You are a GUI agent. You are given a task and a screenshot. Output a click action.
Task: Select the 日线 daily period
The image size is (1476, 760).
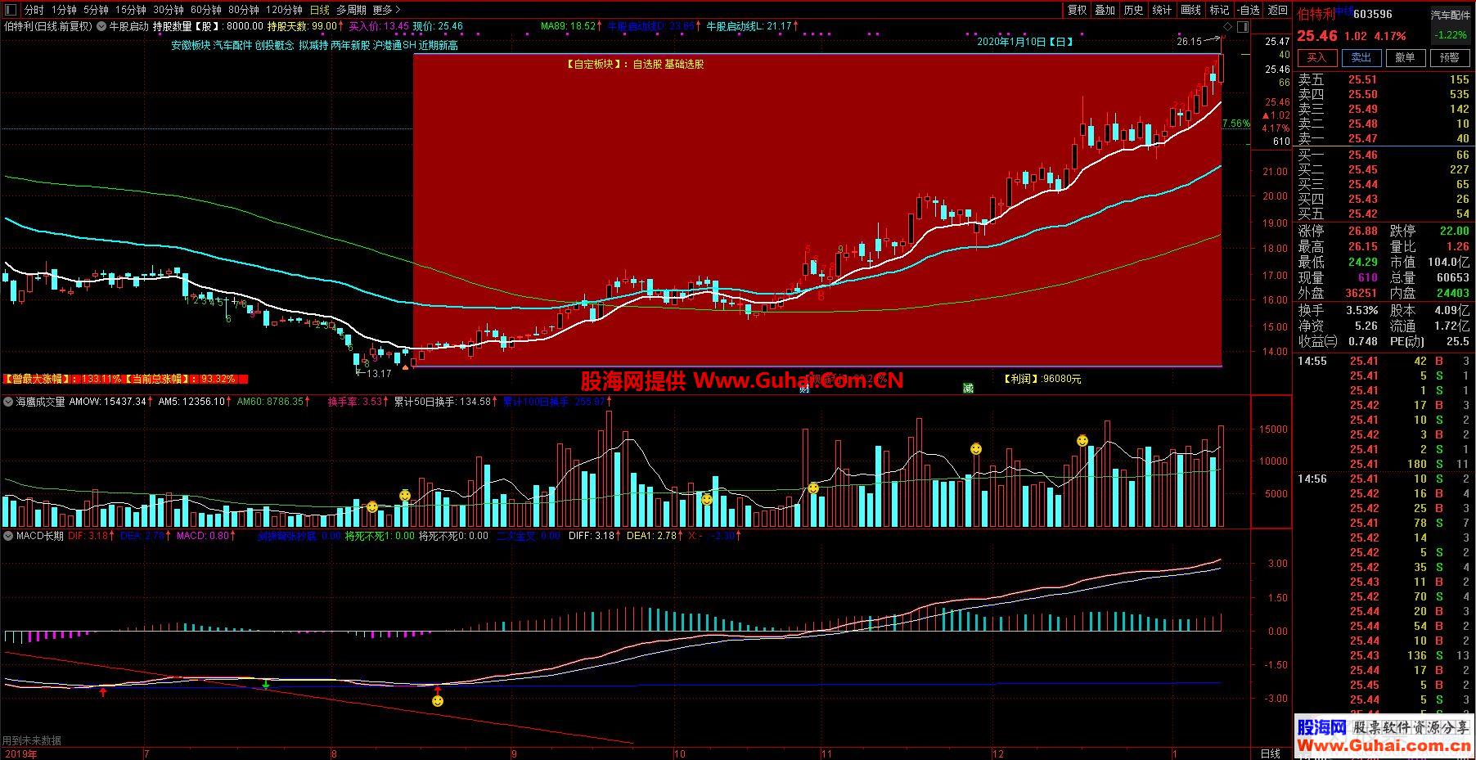[x=319, y=10]
